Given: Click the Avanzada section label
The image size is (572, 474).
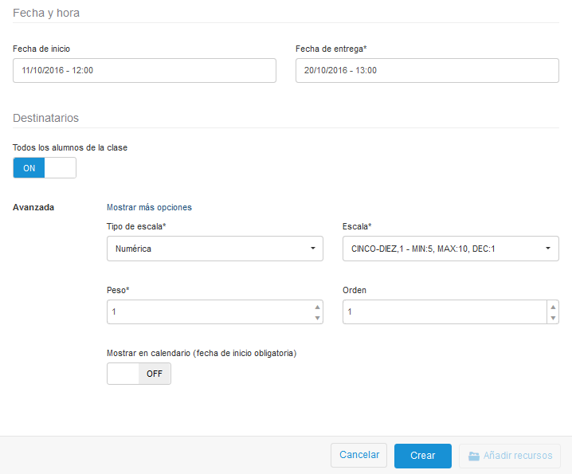Looking at the screenshot, I should pos(33,207).
